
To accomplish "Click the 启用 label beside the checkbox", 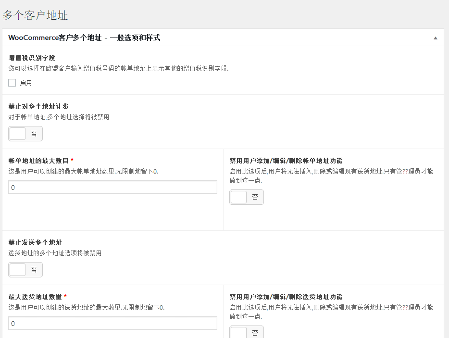I will pos(26,83).
